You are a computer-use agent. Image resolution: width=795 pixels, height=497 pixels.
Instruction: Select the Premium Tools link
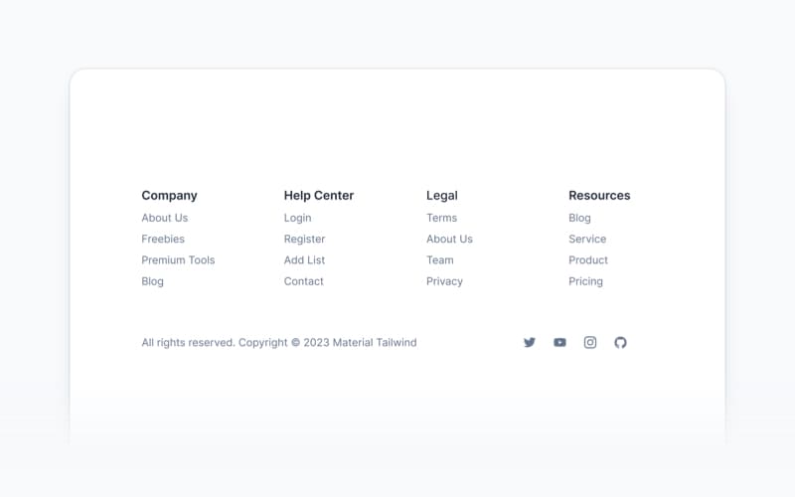click(178, 260)
